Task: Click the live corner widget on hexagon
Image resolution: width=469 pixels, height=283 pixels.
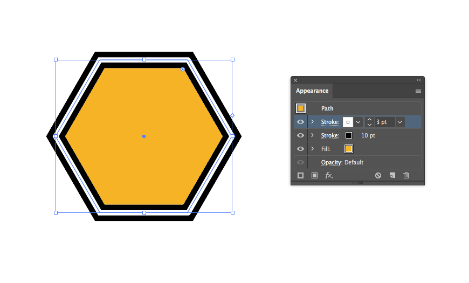Action: click(183, 70)
